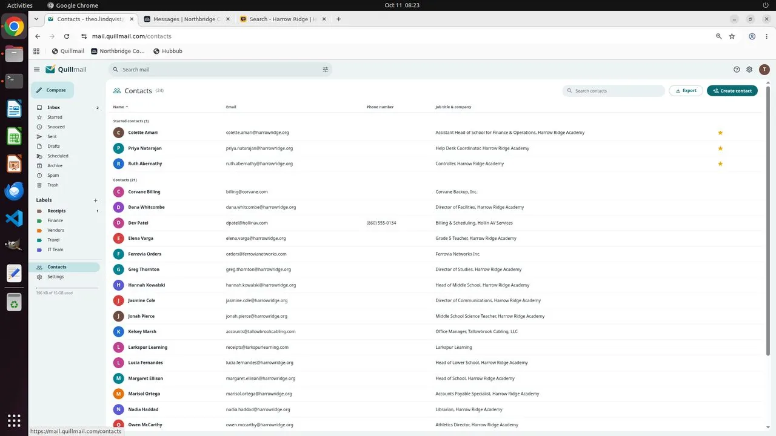Open contact row Margaret Ellison

[436, 378]
